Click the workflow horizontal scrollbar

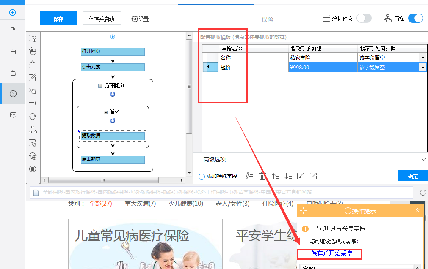click(x=103, y=180)
